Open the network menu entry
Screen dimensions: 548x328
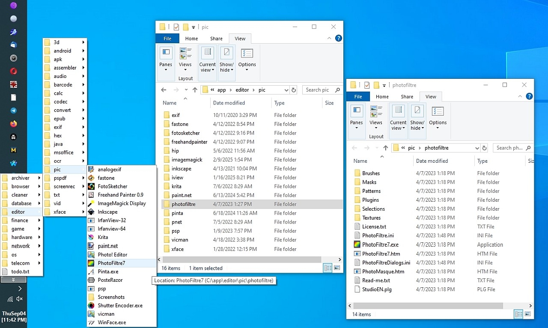pos(21,246)
